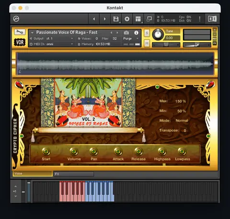The width and height of the screenshot is (230, 219).
Task: Click the Start knob
Action: [x=46, y=151]
